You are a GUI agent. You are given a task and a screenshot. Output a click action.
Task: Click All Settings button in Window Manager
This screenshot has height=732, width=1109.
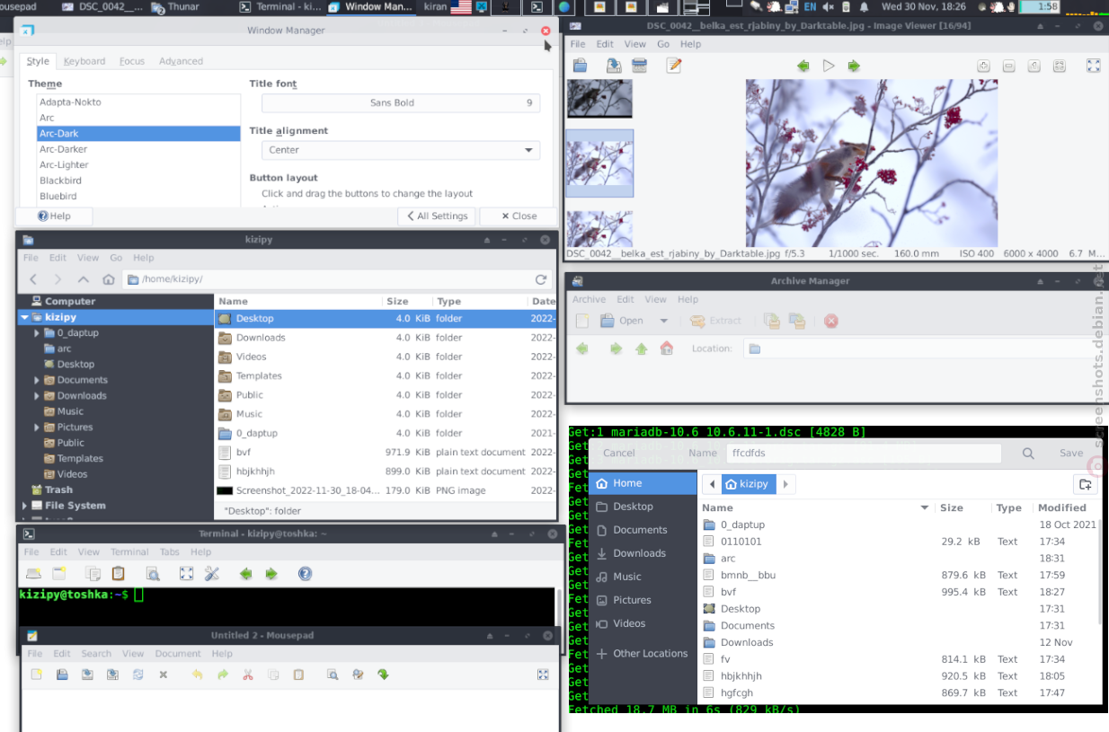pos(437,216)
